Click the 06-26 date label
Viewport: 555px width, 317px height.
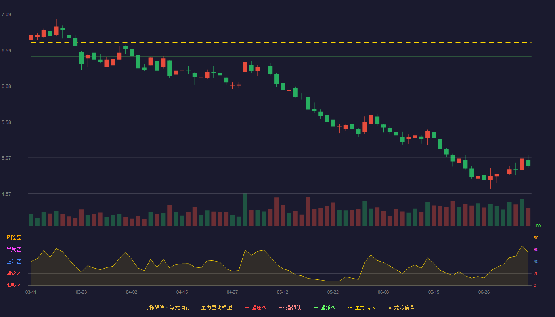point(484,292)
